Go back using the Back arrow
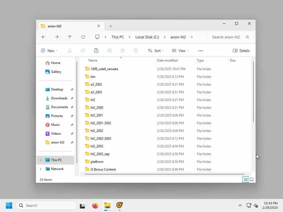Image resolution: width=283 pixels, height=212 pixels. click(43, 37)
